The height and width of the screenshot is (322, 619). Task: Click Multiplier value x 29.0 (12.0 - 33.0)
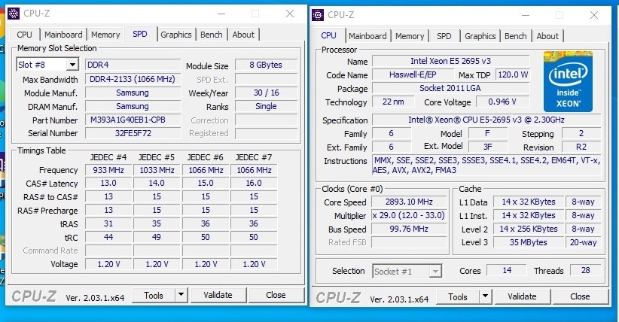point(409,215)
